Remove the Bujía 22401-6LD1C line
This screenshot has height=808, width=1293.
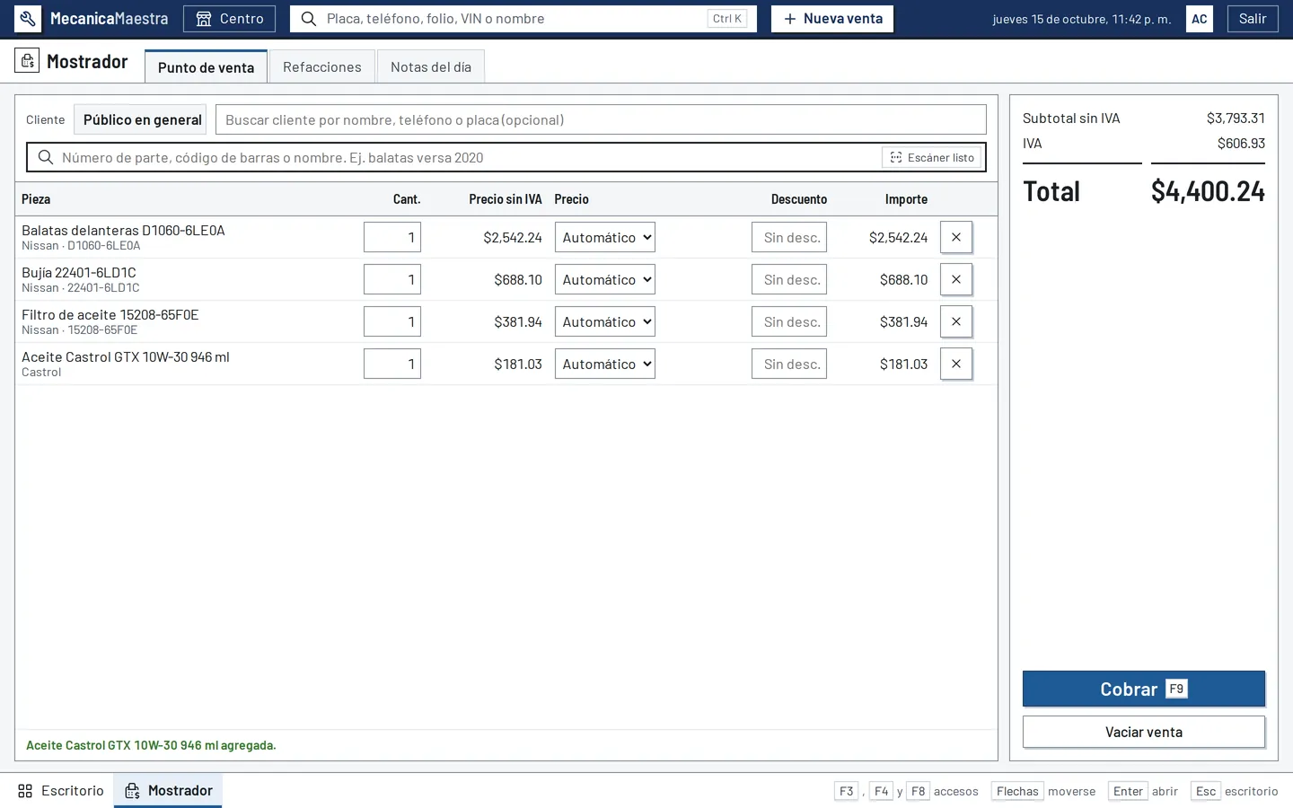coord(956,279)
